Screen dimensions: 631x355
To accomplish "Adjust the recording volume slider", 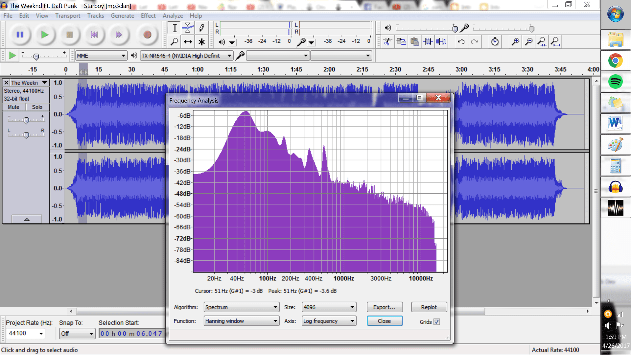I will [x=531, y=29].
